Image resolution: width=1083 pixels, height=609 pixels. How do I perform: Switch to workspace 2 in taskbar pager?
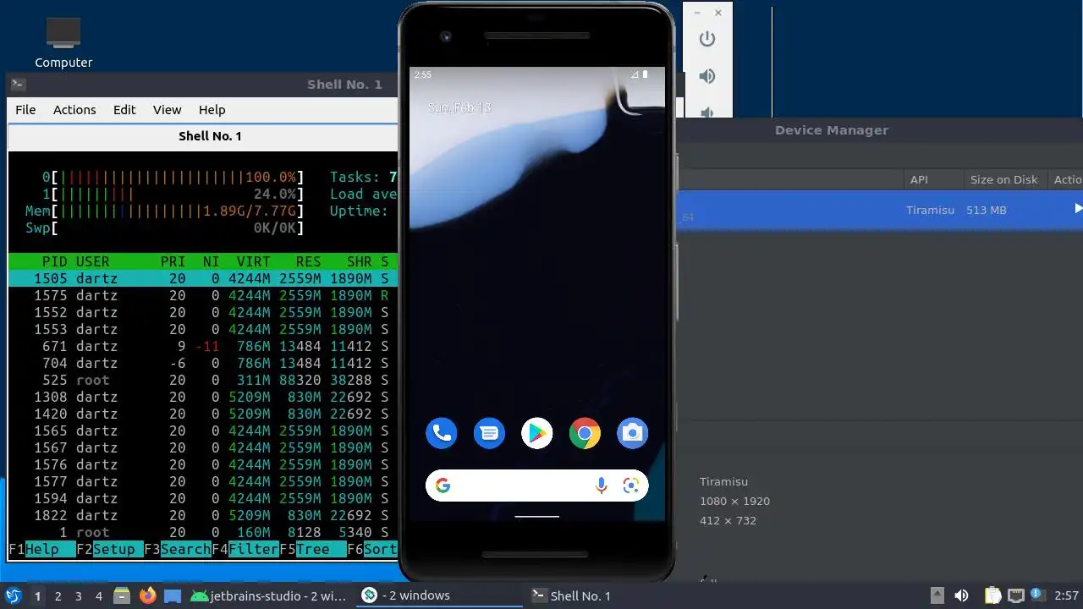[x=58, y=595]
